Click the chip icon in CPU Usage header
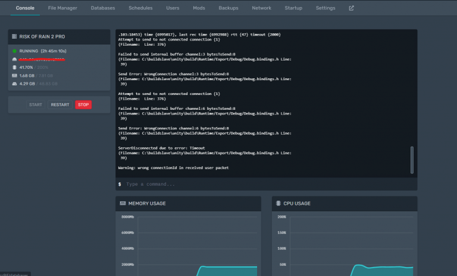This screenshot has height=276, width=457. [x=278, y=204]
